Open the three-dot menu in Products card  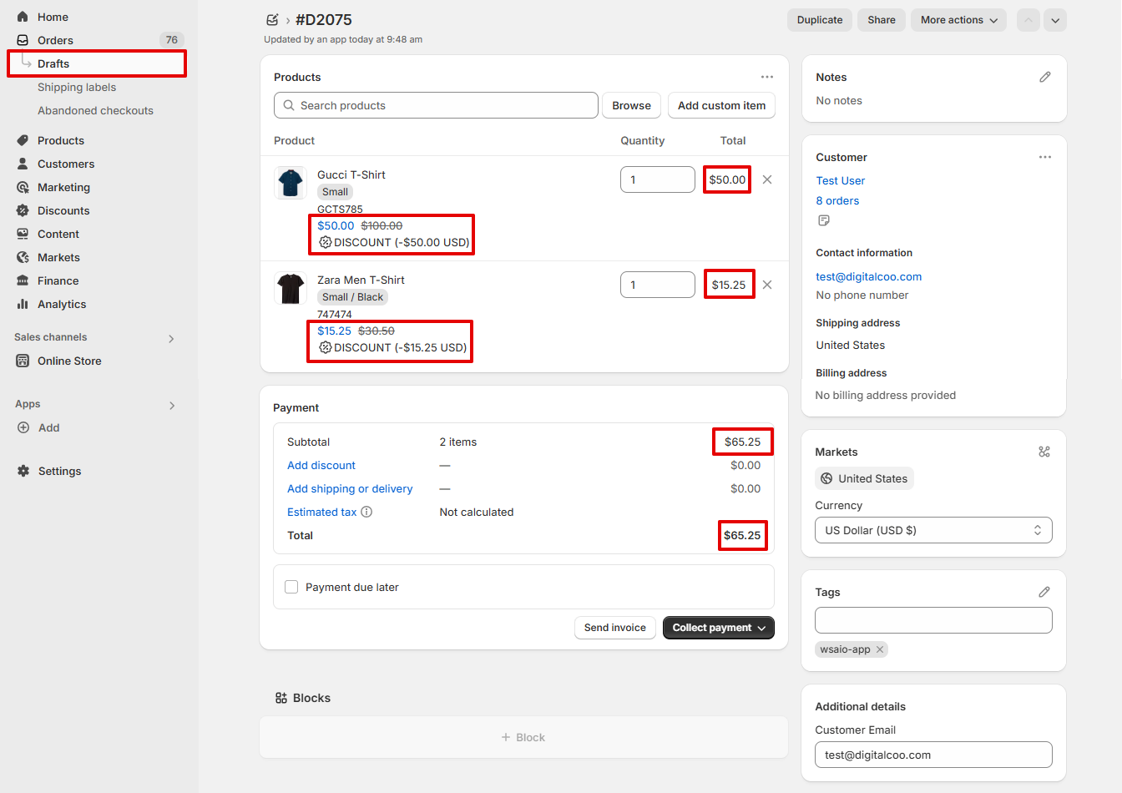click(x=766, y=77)
